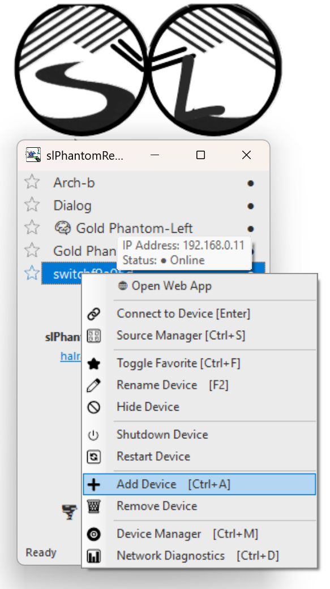Click the plus icon for Add Device
Viewport: 330px width, 589px height.
pos(95,484)
